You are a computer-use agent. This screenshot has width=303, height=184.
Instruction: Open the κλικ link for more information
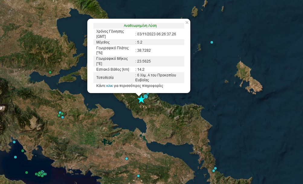pos(110,86)
